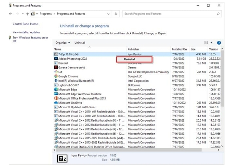Screen dimensions: 233x167
Task: Click the Discord program icon
Action: click(56, 63)
